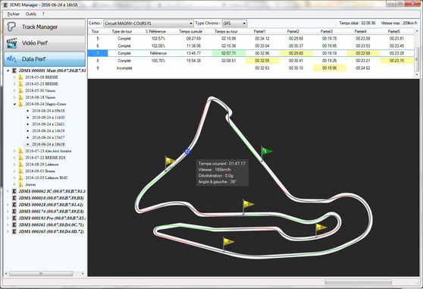The image size is (423, 289).
Task: Select session 2016-06-24 à 15h57
Action: [49, 137]
